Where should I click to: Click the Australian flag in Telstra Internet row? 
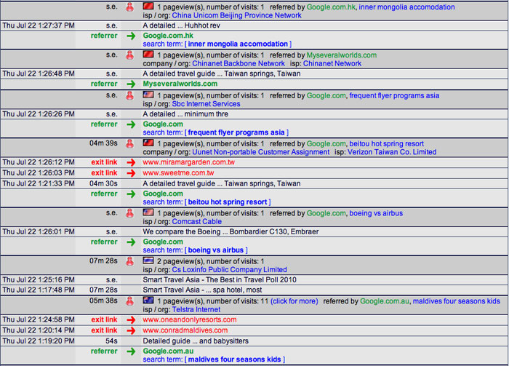click(148, 300)
